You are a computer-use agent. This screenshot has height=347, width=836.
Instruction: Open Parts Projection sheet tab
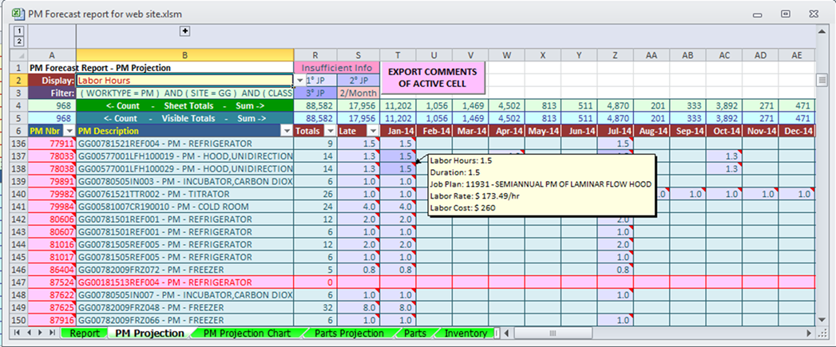tap(349, 333)
